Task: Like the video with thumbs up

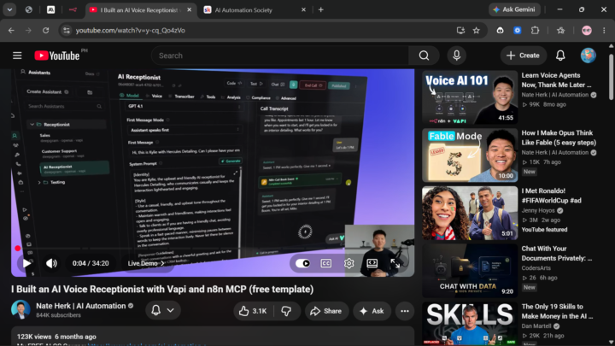Action: tap(254, 311)
